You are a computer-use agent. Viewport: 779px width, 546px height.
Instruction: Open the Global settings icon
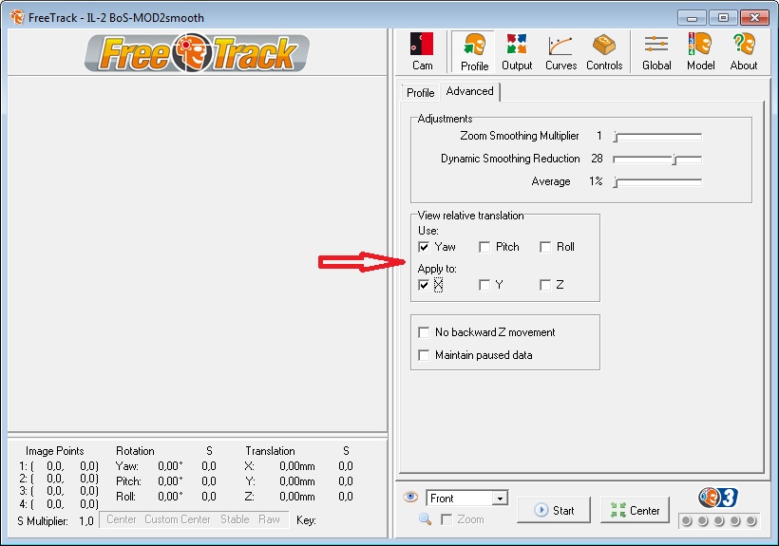656,51
